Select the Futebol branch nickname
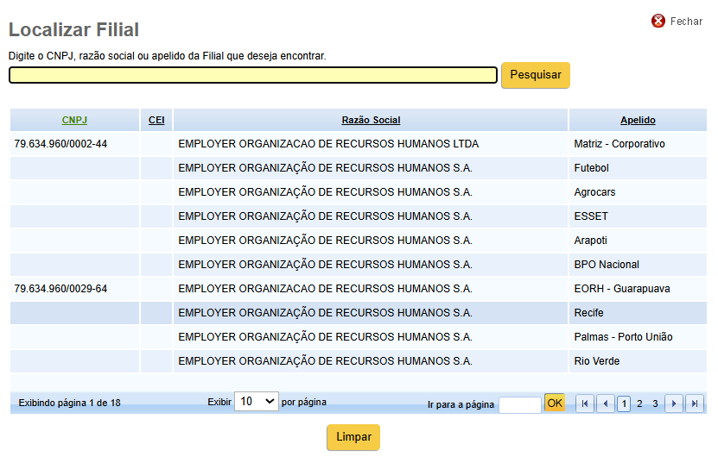Image resolution: width=718 pixels, height=463 pixels. (x=591, y=168)
